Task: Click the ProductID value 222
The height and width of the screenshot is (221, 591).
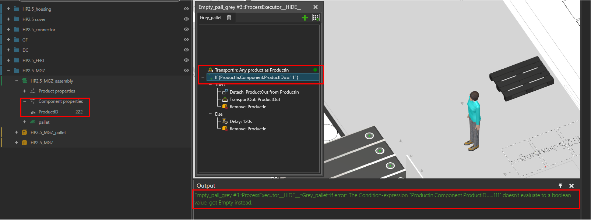Action: (x=79, y=112)
